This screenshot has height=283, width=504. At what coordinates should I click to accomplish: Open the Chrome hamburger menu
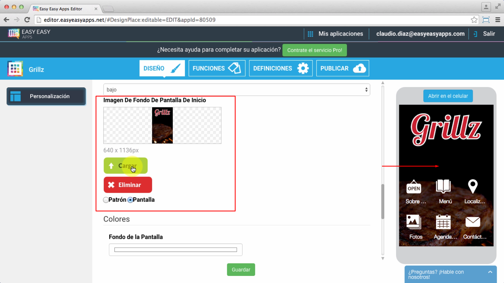[497, 20]
